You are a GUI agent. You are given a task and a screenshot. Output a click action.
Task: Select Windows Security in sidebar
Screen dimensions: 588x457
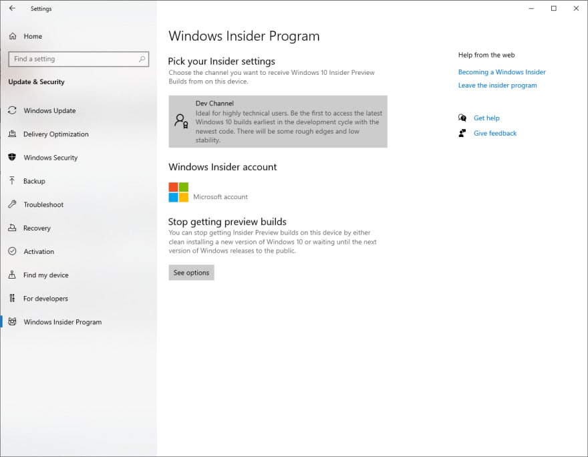[x=51, y=158]
